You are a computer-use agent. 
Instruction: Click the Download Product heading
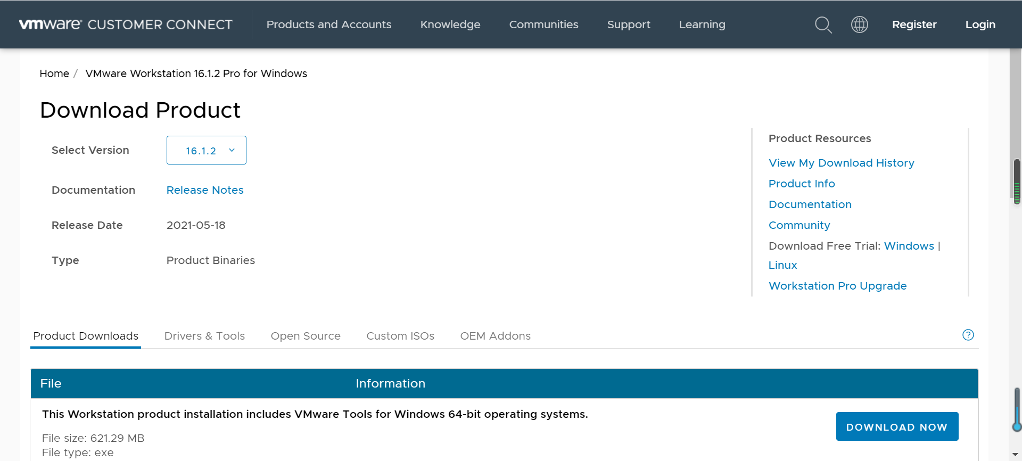140,110
